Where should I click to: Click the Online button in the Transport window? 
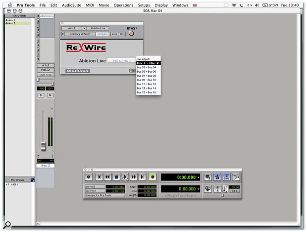pyautogui.click(x=89, y=177)
